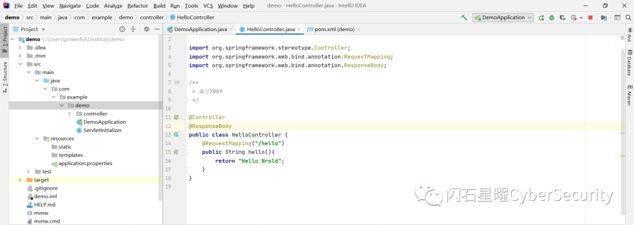
Task: Close the HelloController.java tab
Action: (299, 29)
